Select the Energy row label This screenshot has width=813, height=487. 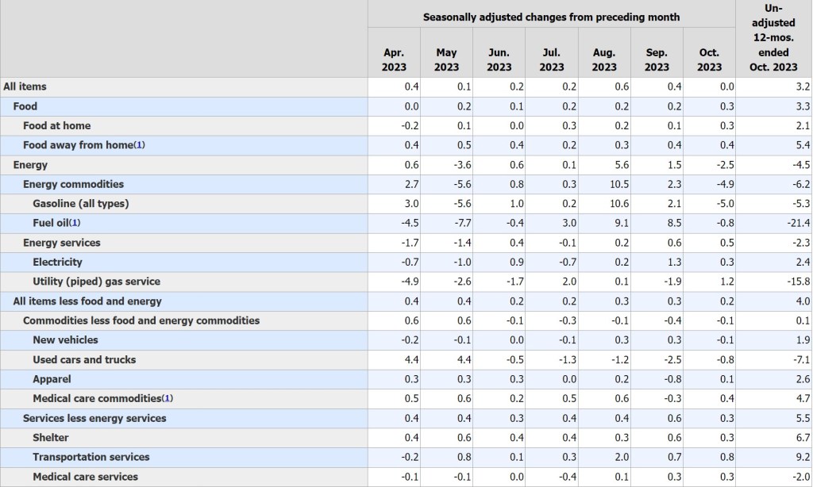pyautogui.click(x=30, y=165)
